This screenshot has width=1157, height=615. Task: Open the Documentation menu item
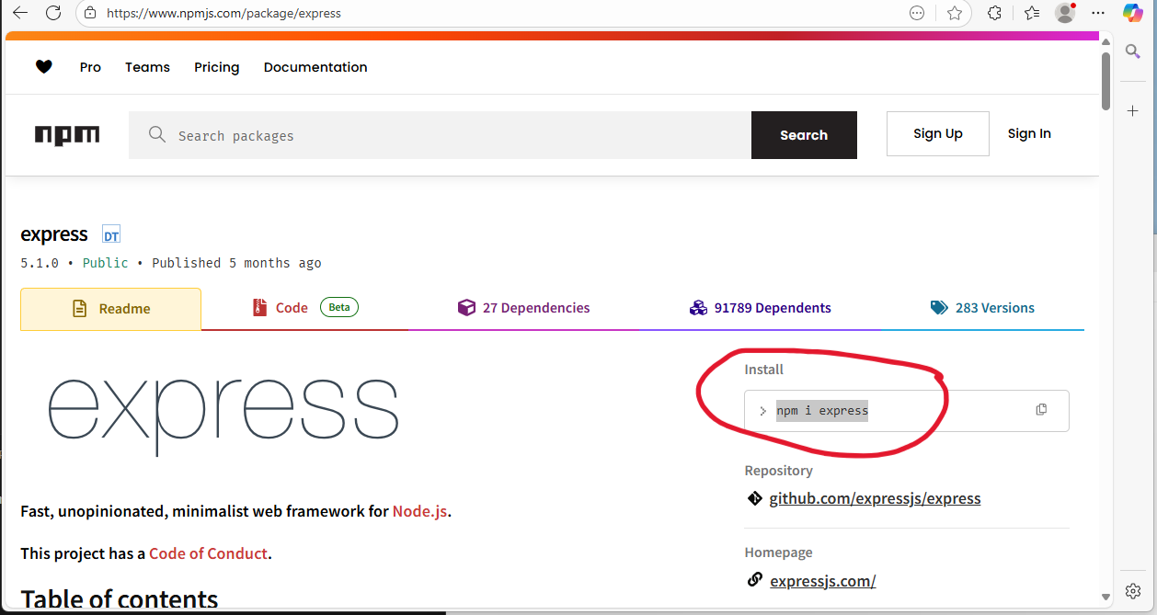click(315, 67)
